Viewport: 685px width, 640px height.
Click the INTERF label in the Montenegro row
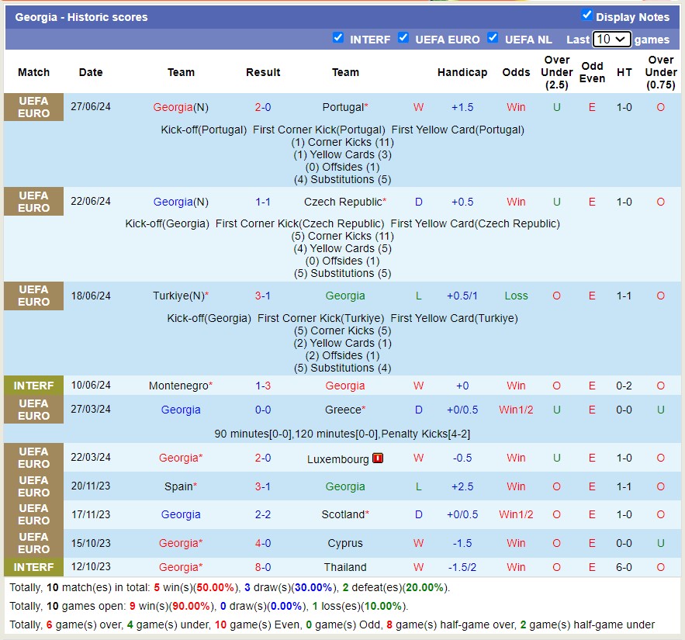click(x=33, y=386)
